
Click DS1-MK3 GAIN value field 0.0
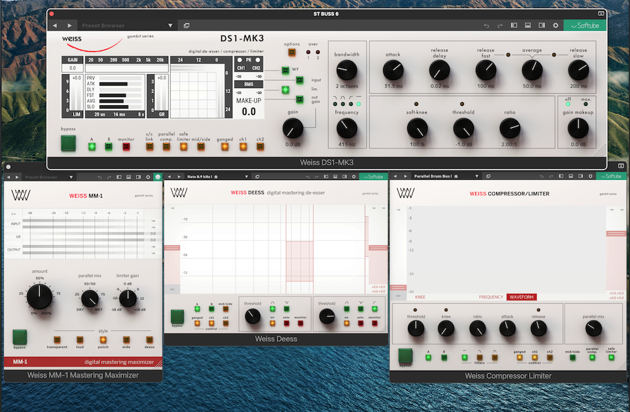pyautogui.click(x=72, y=68)
